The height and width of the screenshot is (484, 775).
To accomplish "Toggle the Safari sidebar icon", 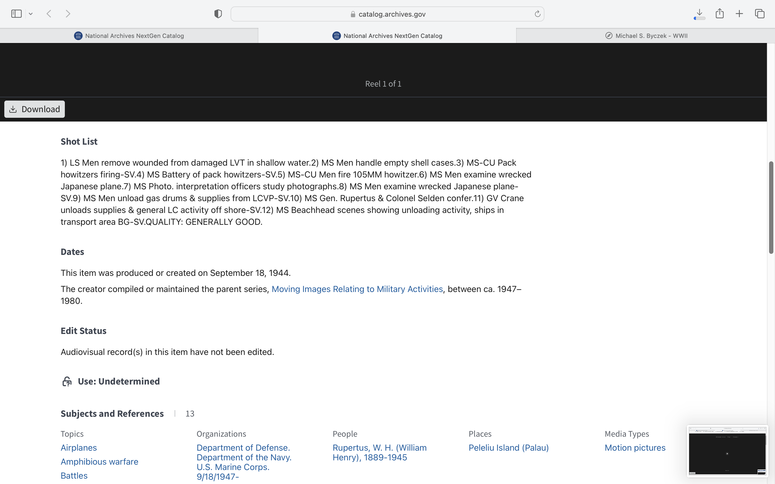I will 16,14.
